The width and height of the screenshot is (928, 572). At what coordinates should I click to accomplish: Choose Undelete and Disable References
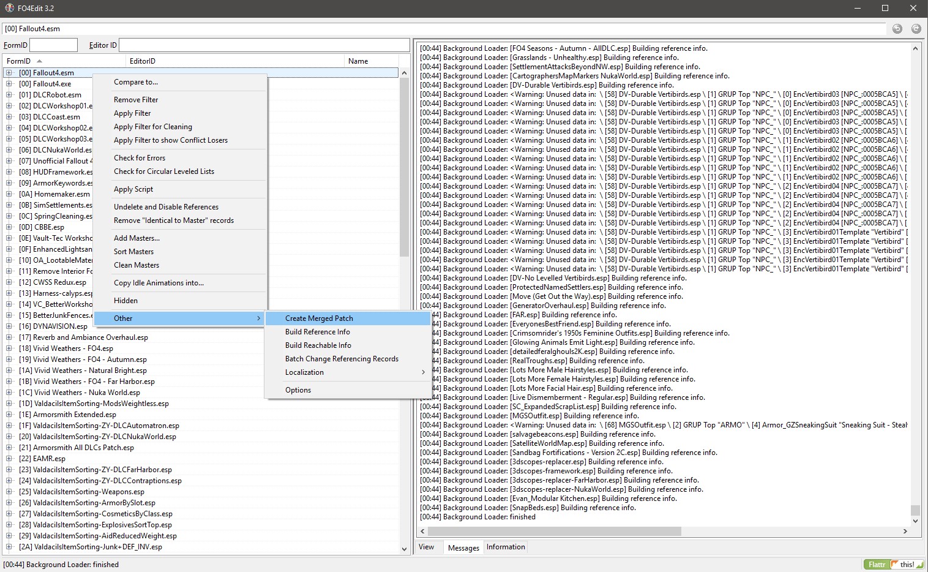180,207
